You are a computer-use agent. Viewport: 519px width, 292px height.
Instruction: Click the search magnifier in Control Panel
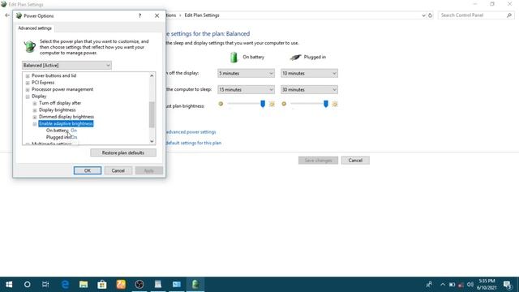click(x=509, y=15)
